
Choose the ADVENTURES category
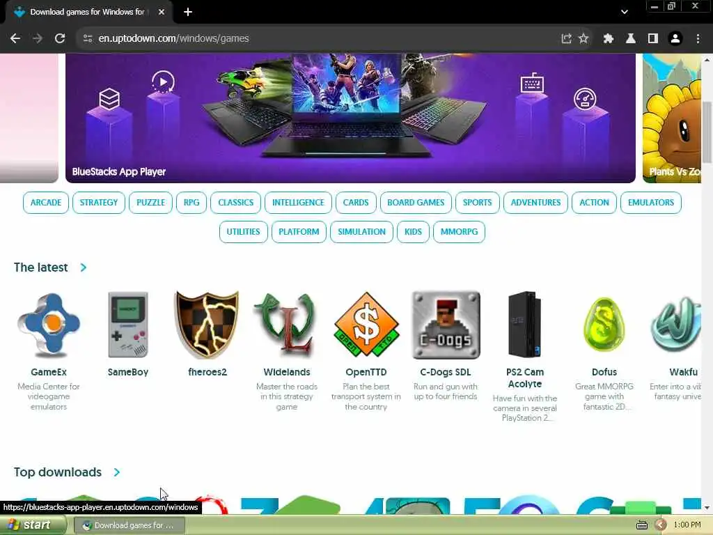click(535, 203)
